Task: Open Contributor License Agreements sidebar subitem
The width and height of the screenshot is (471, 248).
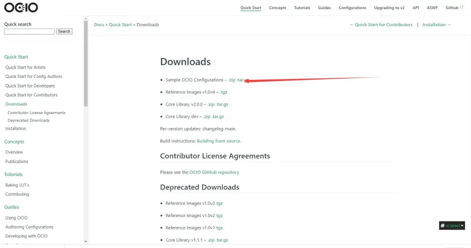Action: 36,112
